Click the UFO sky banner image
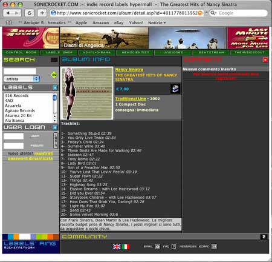Image resolution: width=272 pixels, height=262 pixels. click(187, 38)
